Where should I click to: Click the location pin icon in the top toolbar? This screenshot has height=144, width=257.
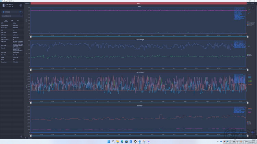coord(250,3)
